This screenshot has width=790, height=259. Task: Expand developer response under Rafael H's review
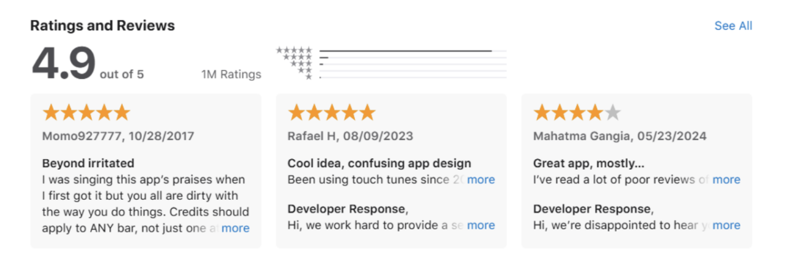tap(481, 225)
